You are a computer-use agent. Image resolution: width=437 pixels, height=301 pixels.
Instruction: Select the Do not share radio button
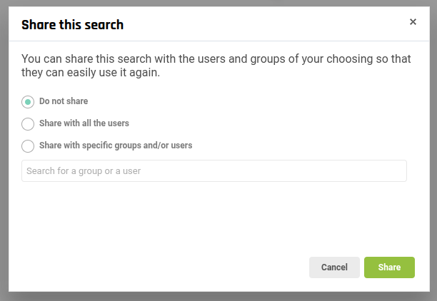tap(28, 102)
